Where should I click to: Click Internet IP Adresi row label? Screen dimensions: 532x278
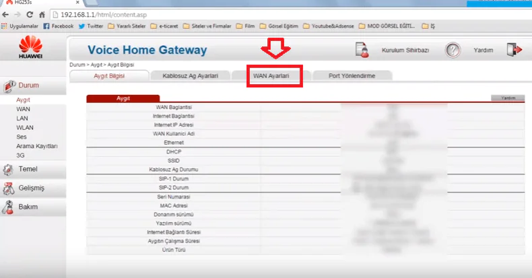tap(174, 125)
